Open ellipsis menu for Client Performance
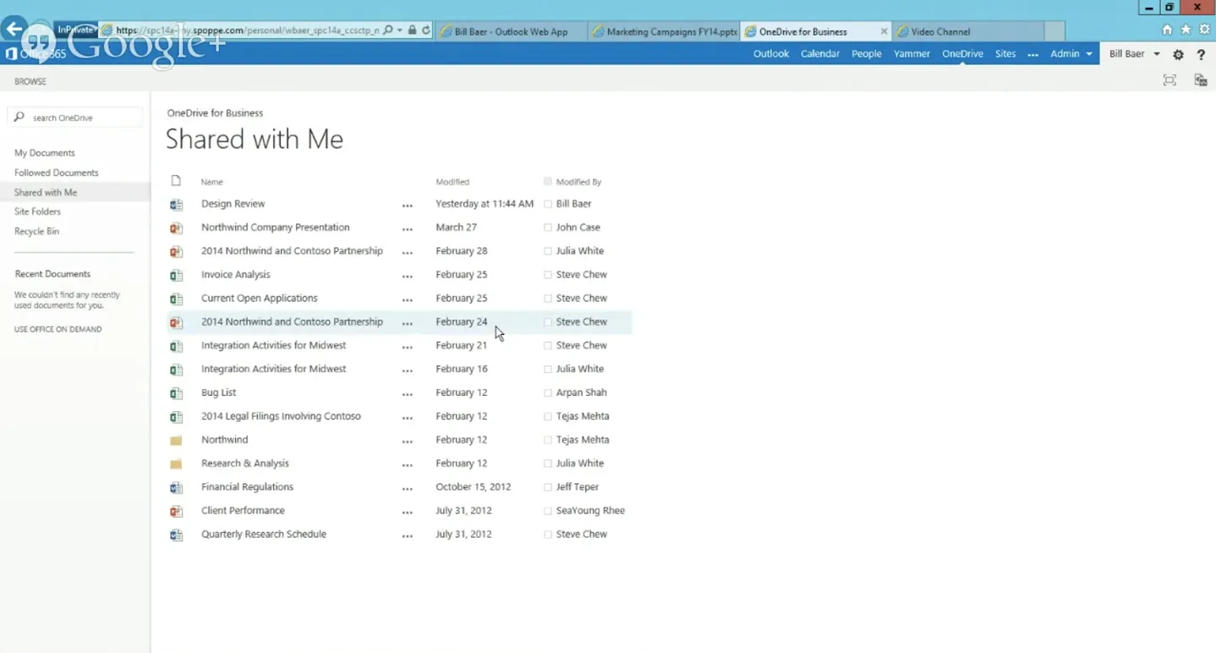 (x=408, y=513)
